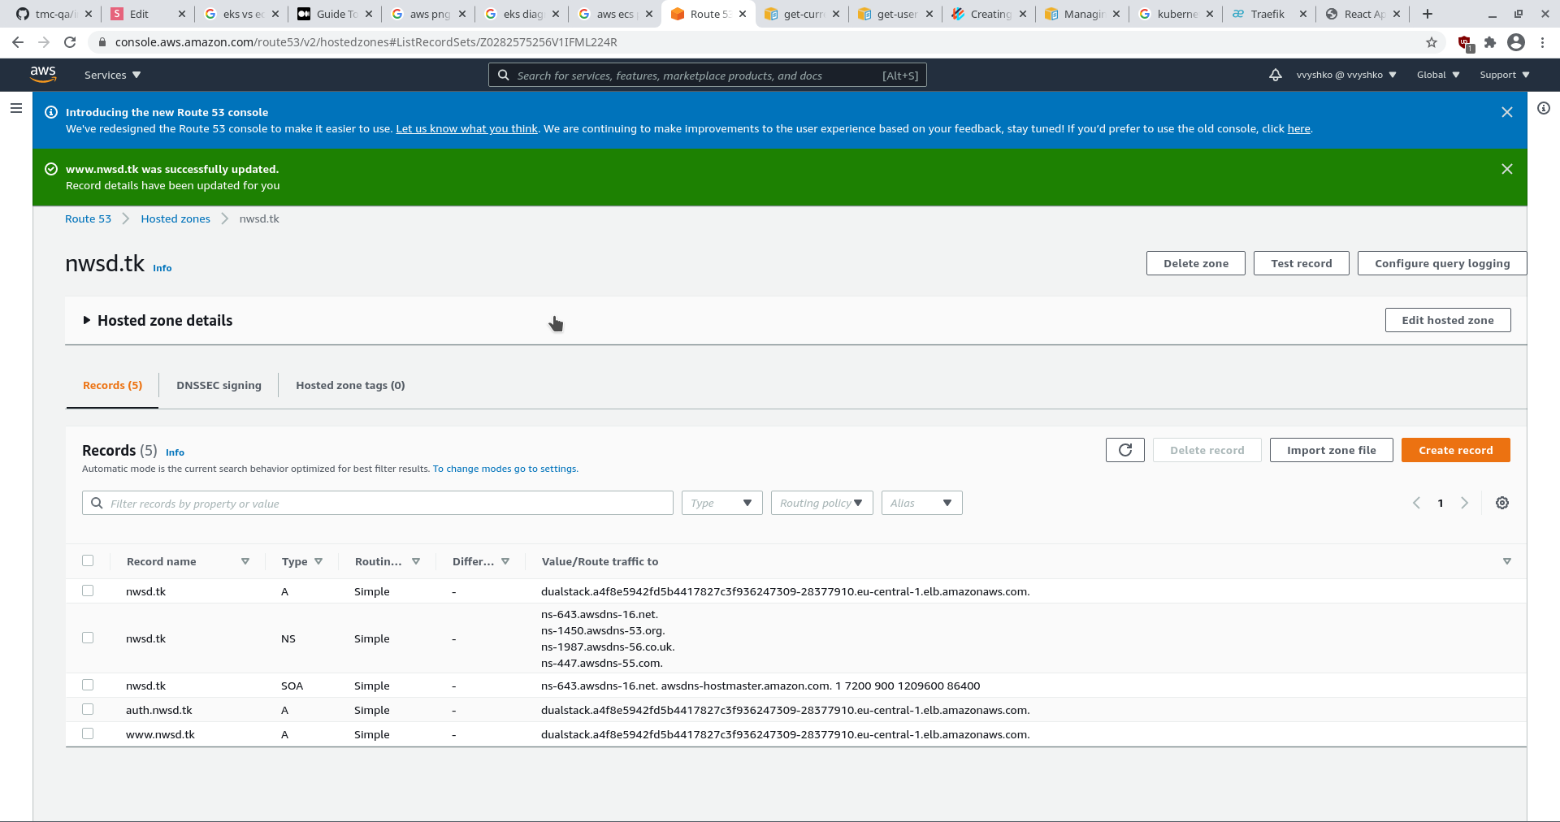The height and width of the screenshot is (822, 1560).
Task: Select the nwsd.tk NS record checkbox
Action: (88, 638)
